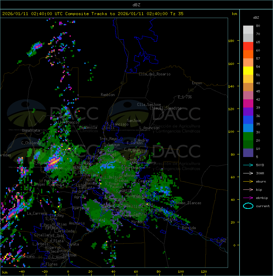The height and width of the screenshot is (276, 273).
Task: Click the cyan 50YD arrow legend icon
Action: [x=248, y=165]
